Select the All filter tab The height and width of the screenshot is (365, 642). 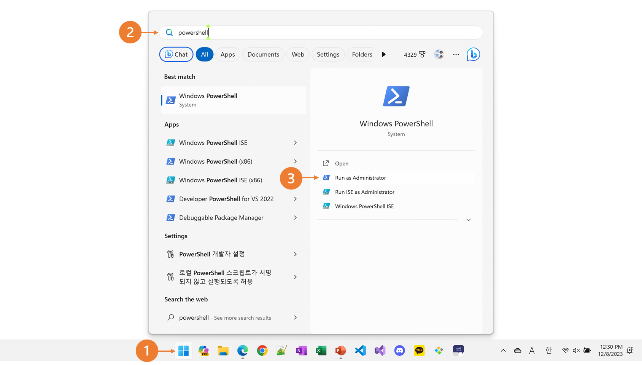click(x=204, y=54)
